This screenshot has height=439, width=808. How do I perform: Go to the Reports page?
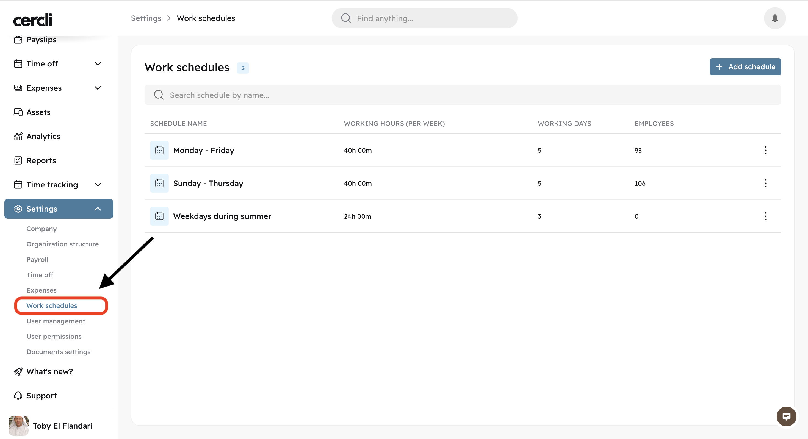tap(41, 160)
